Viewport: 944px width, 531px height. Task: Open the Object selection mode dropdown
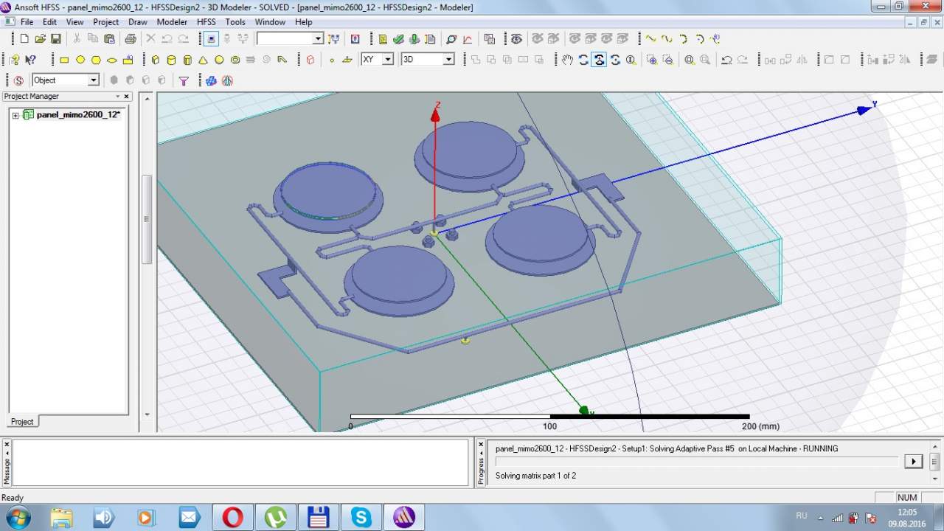tap(94, 80)
